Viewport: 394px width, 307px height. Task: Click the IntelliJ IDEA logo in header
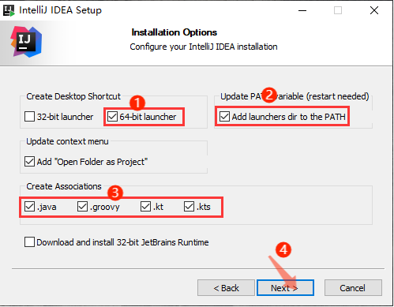pos(26,42)
